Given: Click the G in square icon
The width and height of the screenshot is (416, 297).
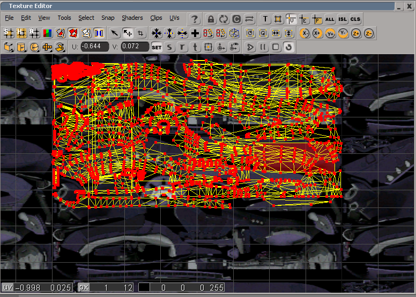Looking at the screenshot, I should click(263, 33).
